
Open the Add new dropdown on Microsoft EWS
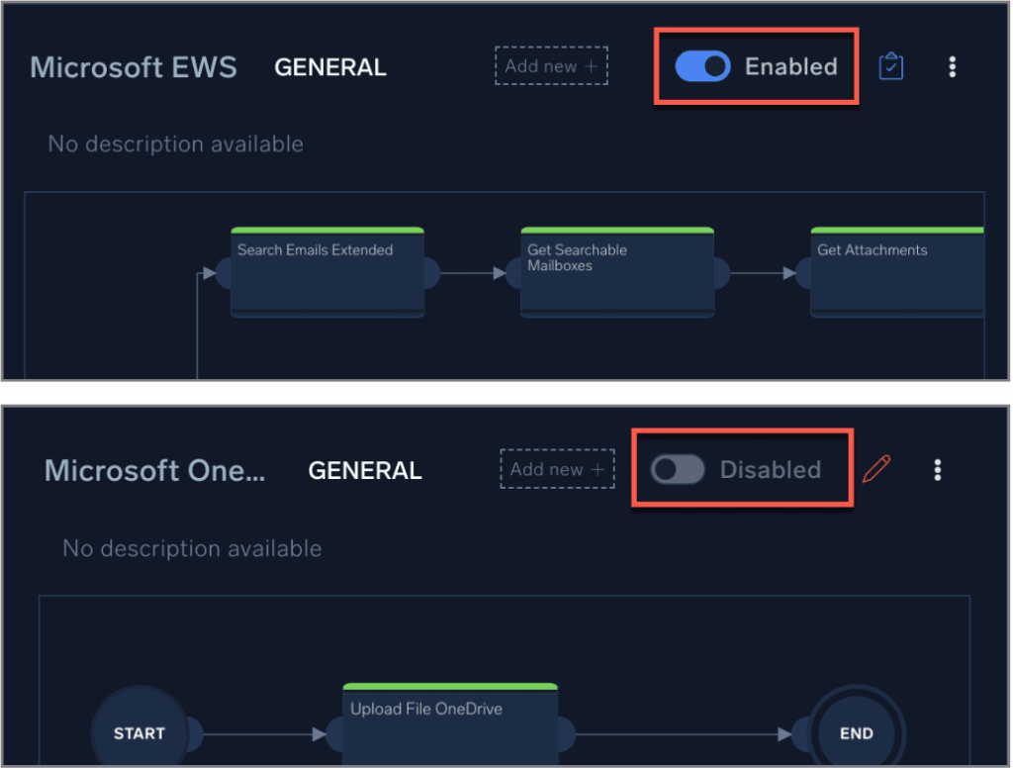[x=550, y=66]
